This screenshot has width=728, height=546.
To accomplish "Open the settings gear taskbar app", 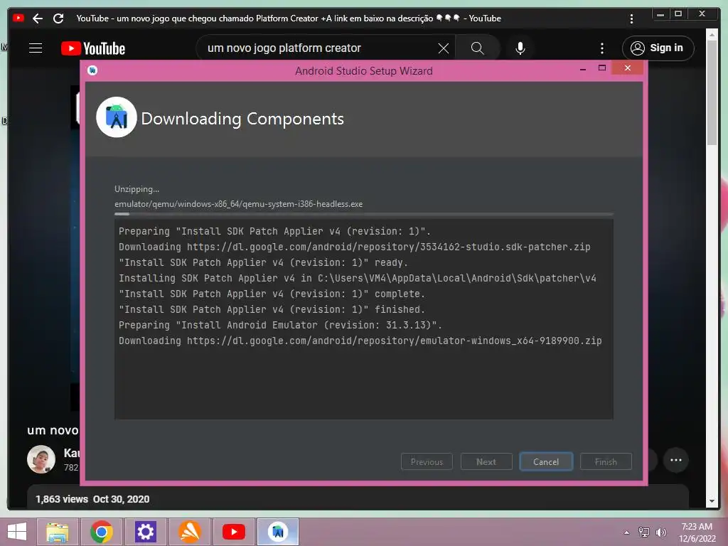I will [145, 532].
